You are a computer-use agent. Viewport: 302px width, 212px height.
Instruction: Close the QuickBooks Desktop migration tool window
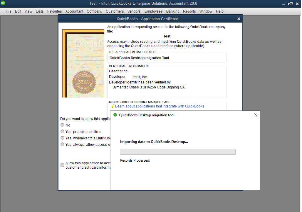pos(255,115)
